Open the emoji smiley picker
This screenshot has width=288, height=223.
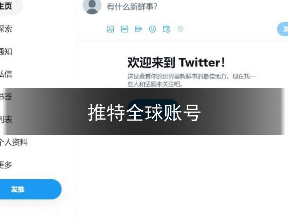tap(152, 29)
